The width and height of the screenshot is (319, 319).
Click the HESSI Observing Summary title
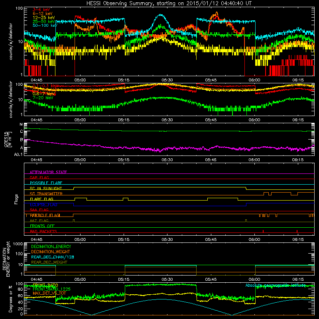pos(169,4)
